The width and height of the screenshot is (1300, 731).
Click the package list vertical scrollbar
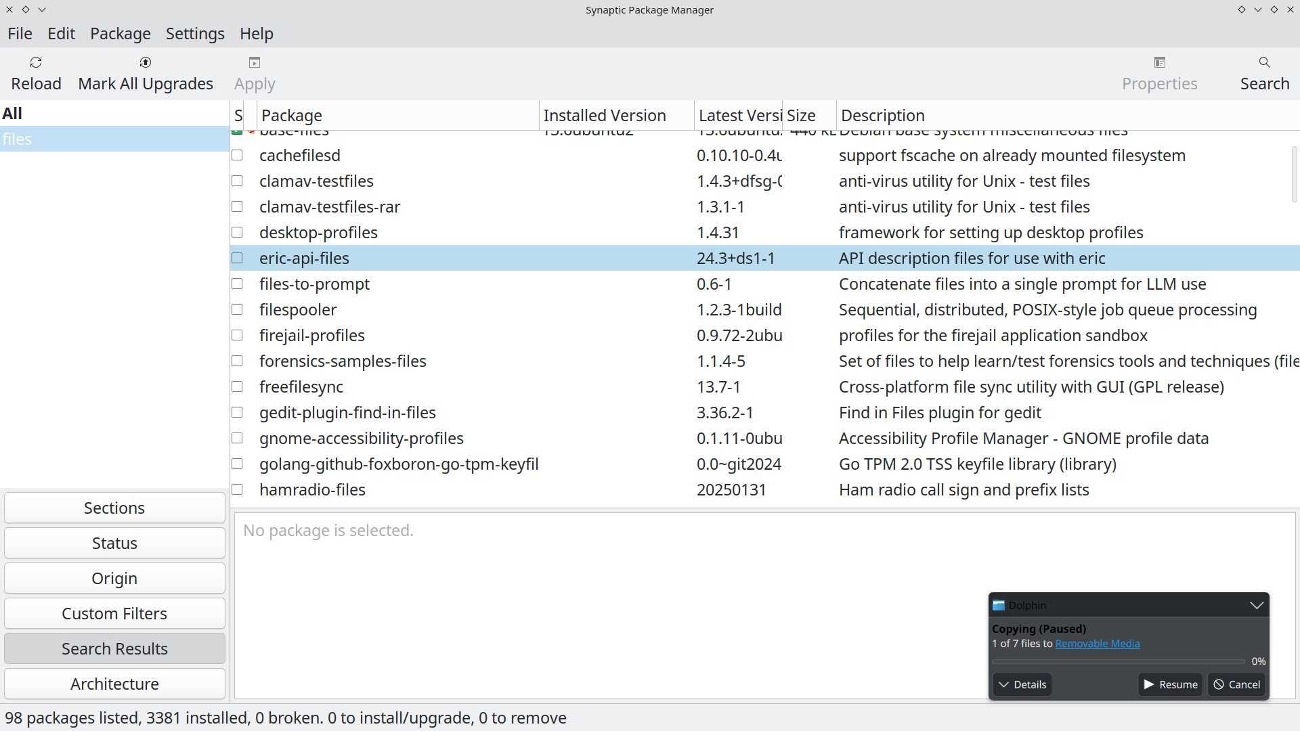1294,174
